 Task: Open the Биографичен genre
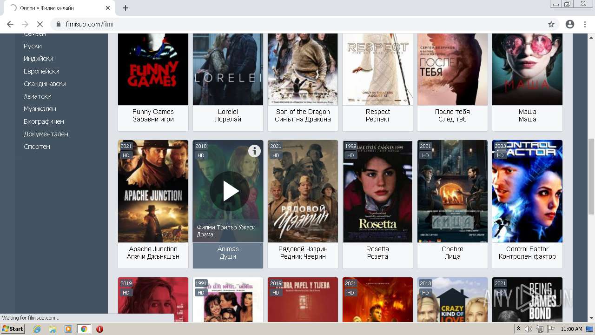44,121
